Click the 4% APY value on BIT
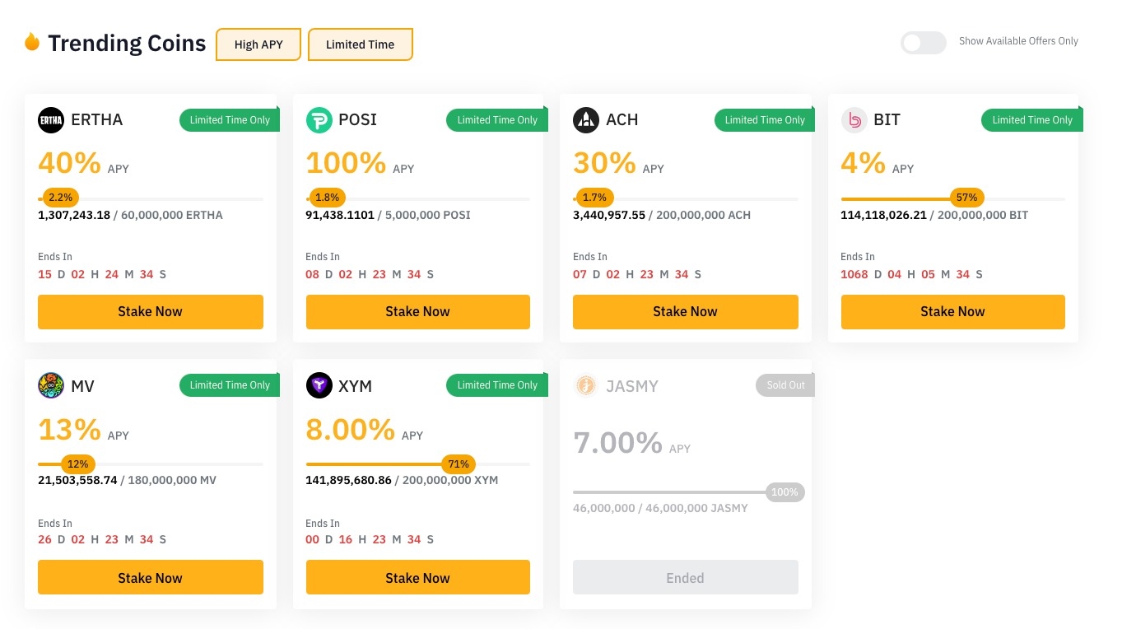The width and height of the screenshot is (1136, 629). click(x=864, y=162)
